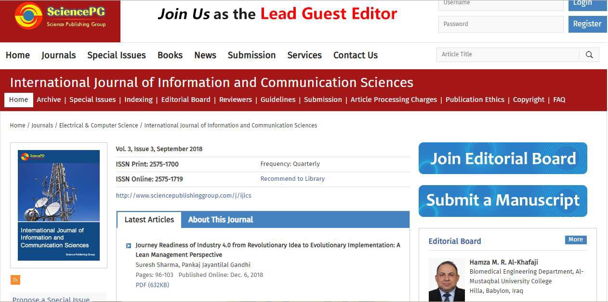The height and width of the screenshot is (302, 608).
Task: Click the article bullet arrow icon
Action: click(129, 246)
